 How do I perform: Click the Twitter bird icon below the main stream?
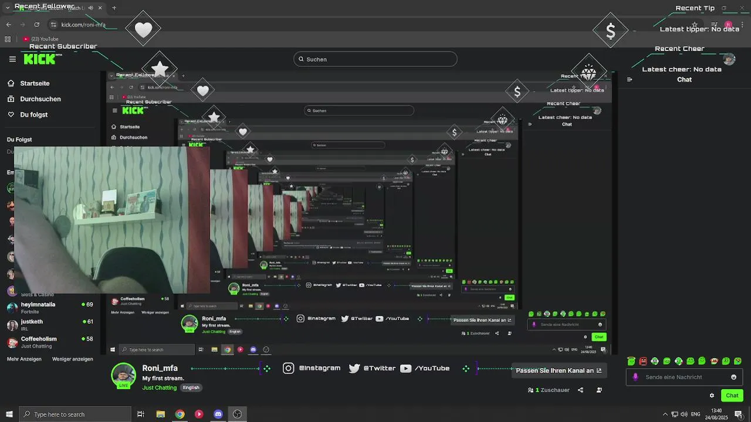[x=354, y=368]
